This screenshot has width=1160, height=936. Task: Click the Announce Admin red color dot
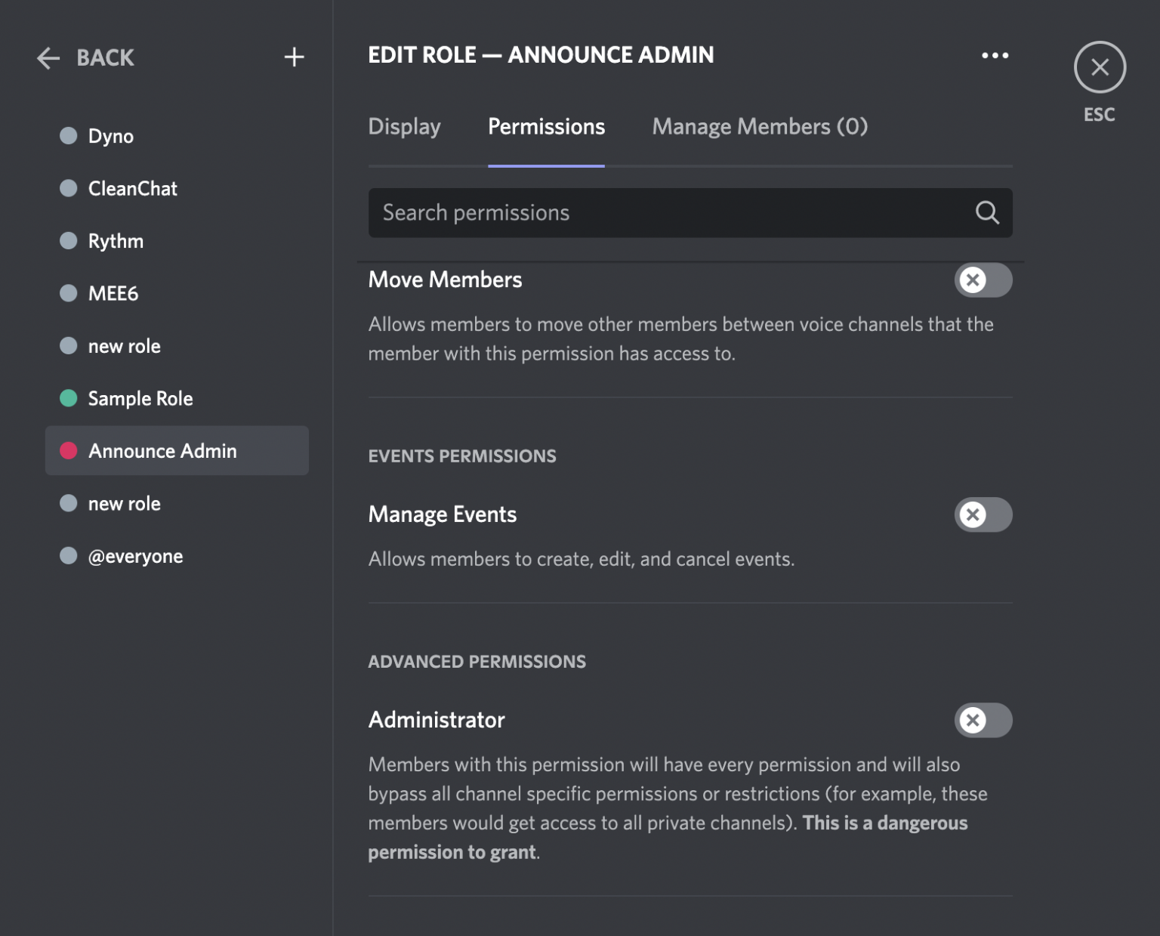point(69,450)
